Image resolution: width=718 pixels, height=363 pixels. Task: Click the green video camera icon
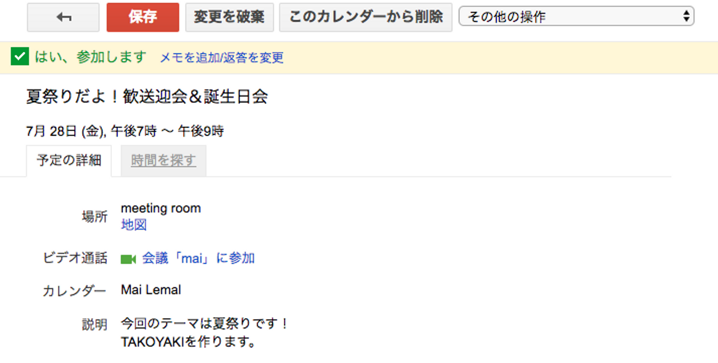tap(128, 259)
